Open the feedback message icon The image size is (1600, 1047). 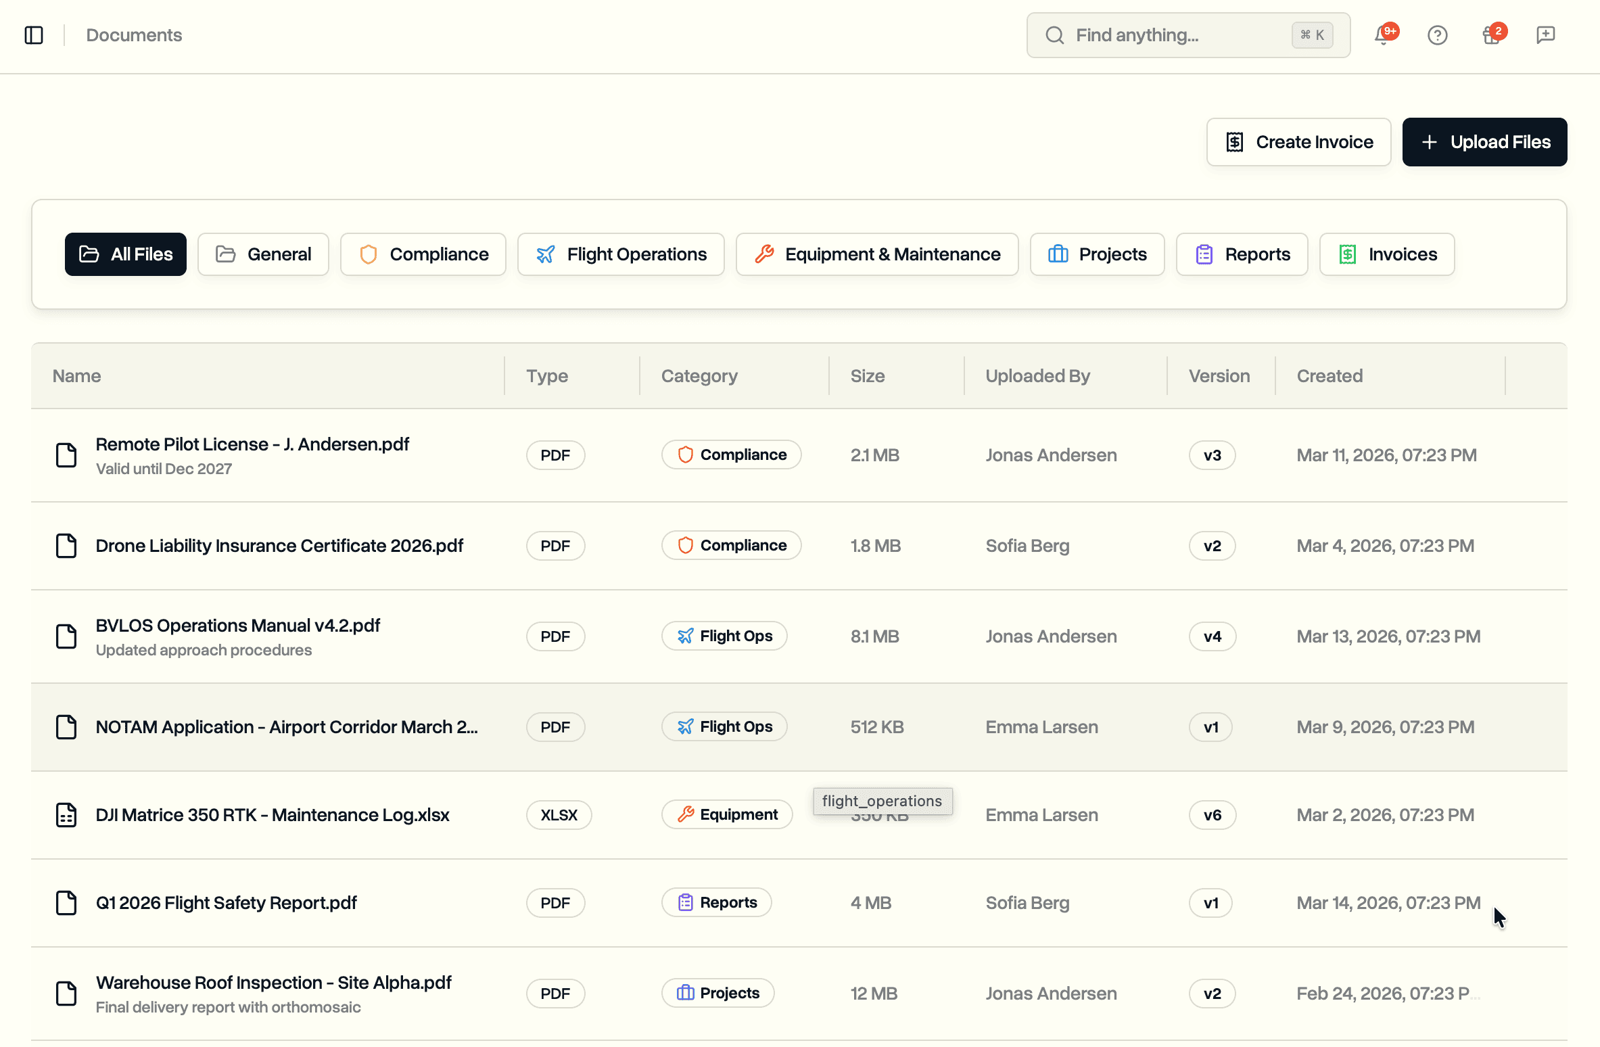pyautogui.click(x=1545, y=35)
